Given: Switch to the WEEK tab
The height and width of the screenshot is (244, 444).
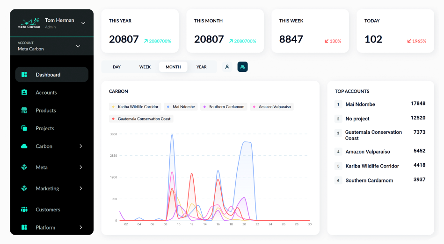Looking at the screenshot, I should [x=145, y=67].
